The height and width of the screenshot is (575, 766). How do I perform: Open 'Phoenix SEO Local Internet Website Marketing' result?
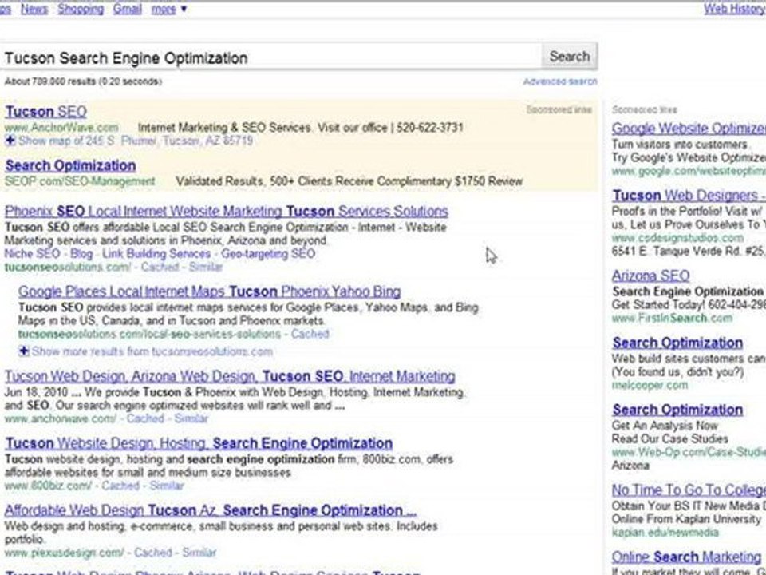(x=226, y=211)
